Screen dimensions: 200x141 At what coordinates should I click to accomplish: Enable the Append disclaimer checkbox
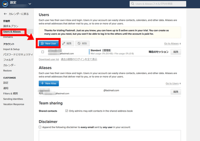[x=40, y=127]
